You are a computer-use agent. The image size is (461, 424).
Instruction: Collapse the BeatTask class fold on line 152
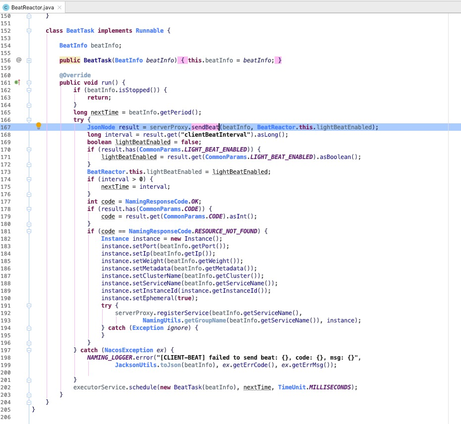point(29,31)
